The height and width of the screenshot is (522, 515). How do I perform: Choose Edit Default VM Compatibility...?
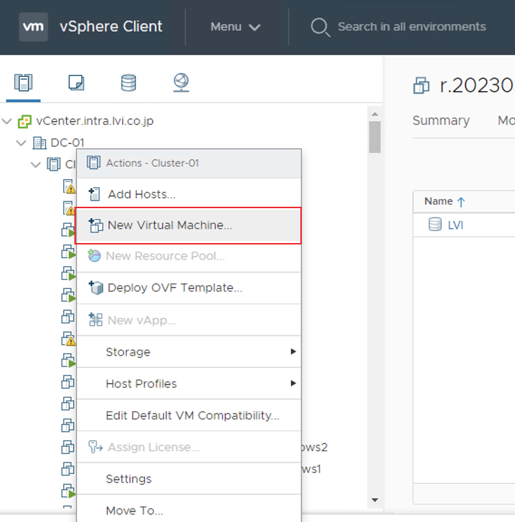pyautogui.click(x=189, y=415)
